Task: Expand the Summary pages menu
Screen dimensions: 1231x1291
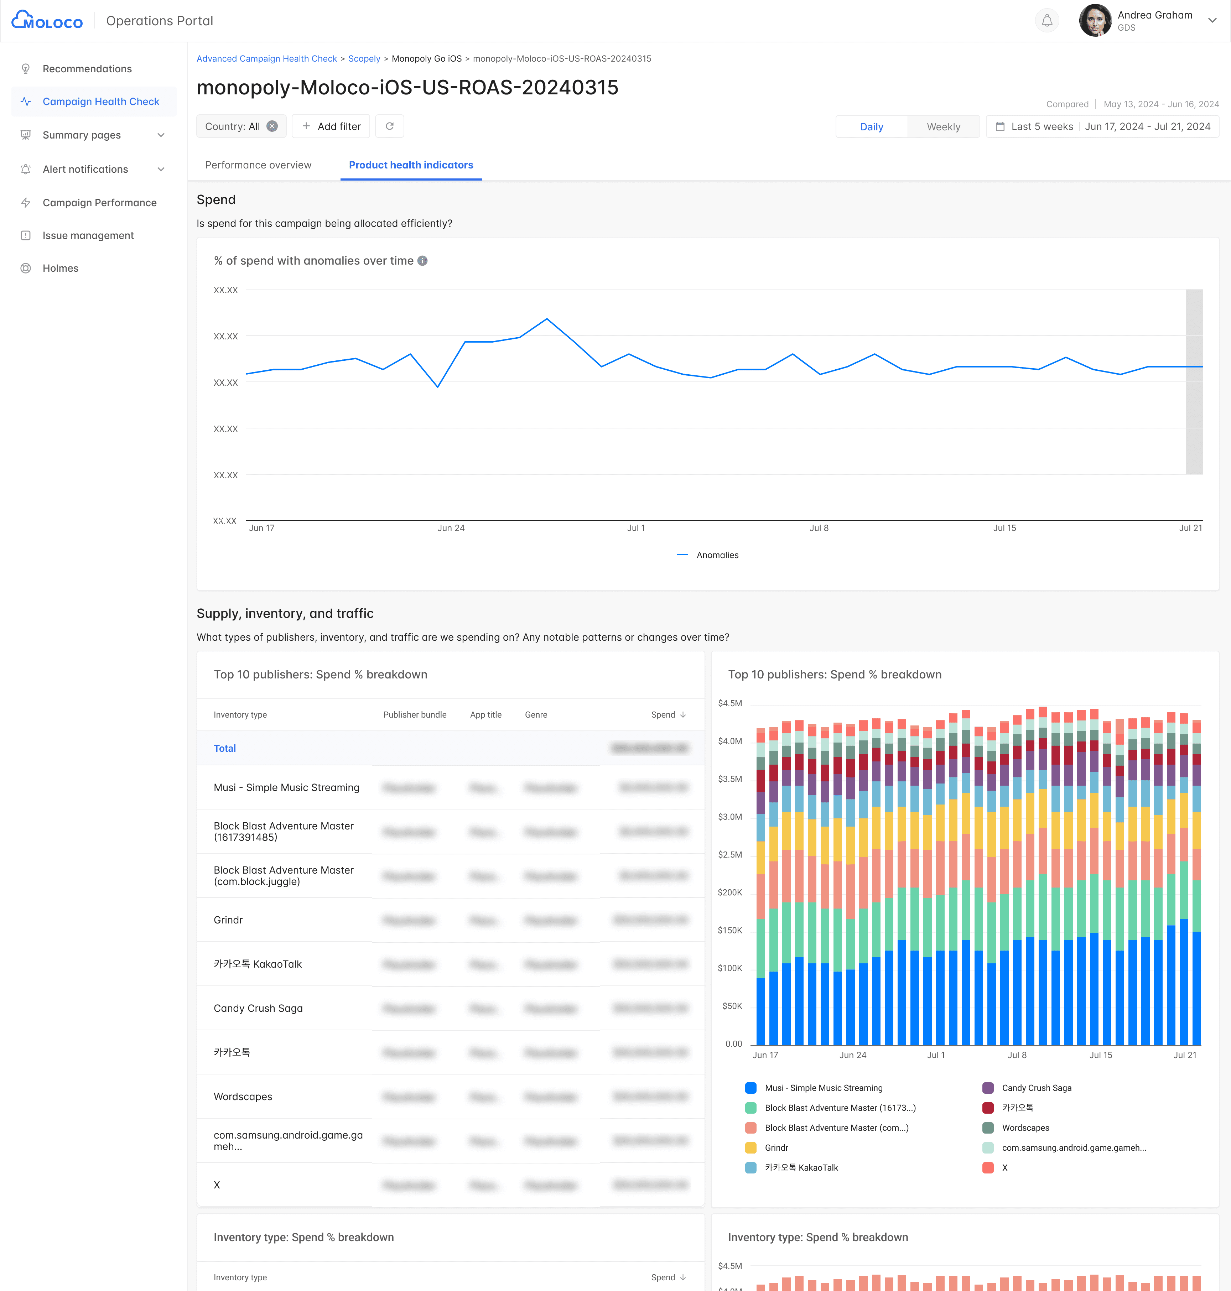Action: coord(161,135)
